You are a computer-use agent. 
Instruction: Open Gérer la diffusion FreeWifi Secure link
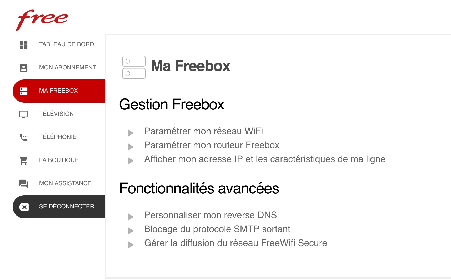[235, 243]
